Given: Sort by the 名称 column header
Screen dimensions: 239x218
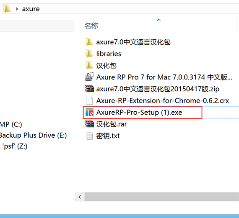Looking at the screenshot, I should tap(91, 26).
